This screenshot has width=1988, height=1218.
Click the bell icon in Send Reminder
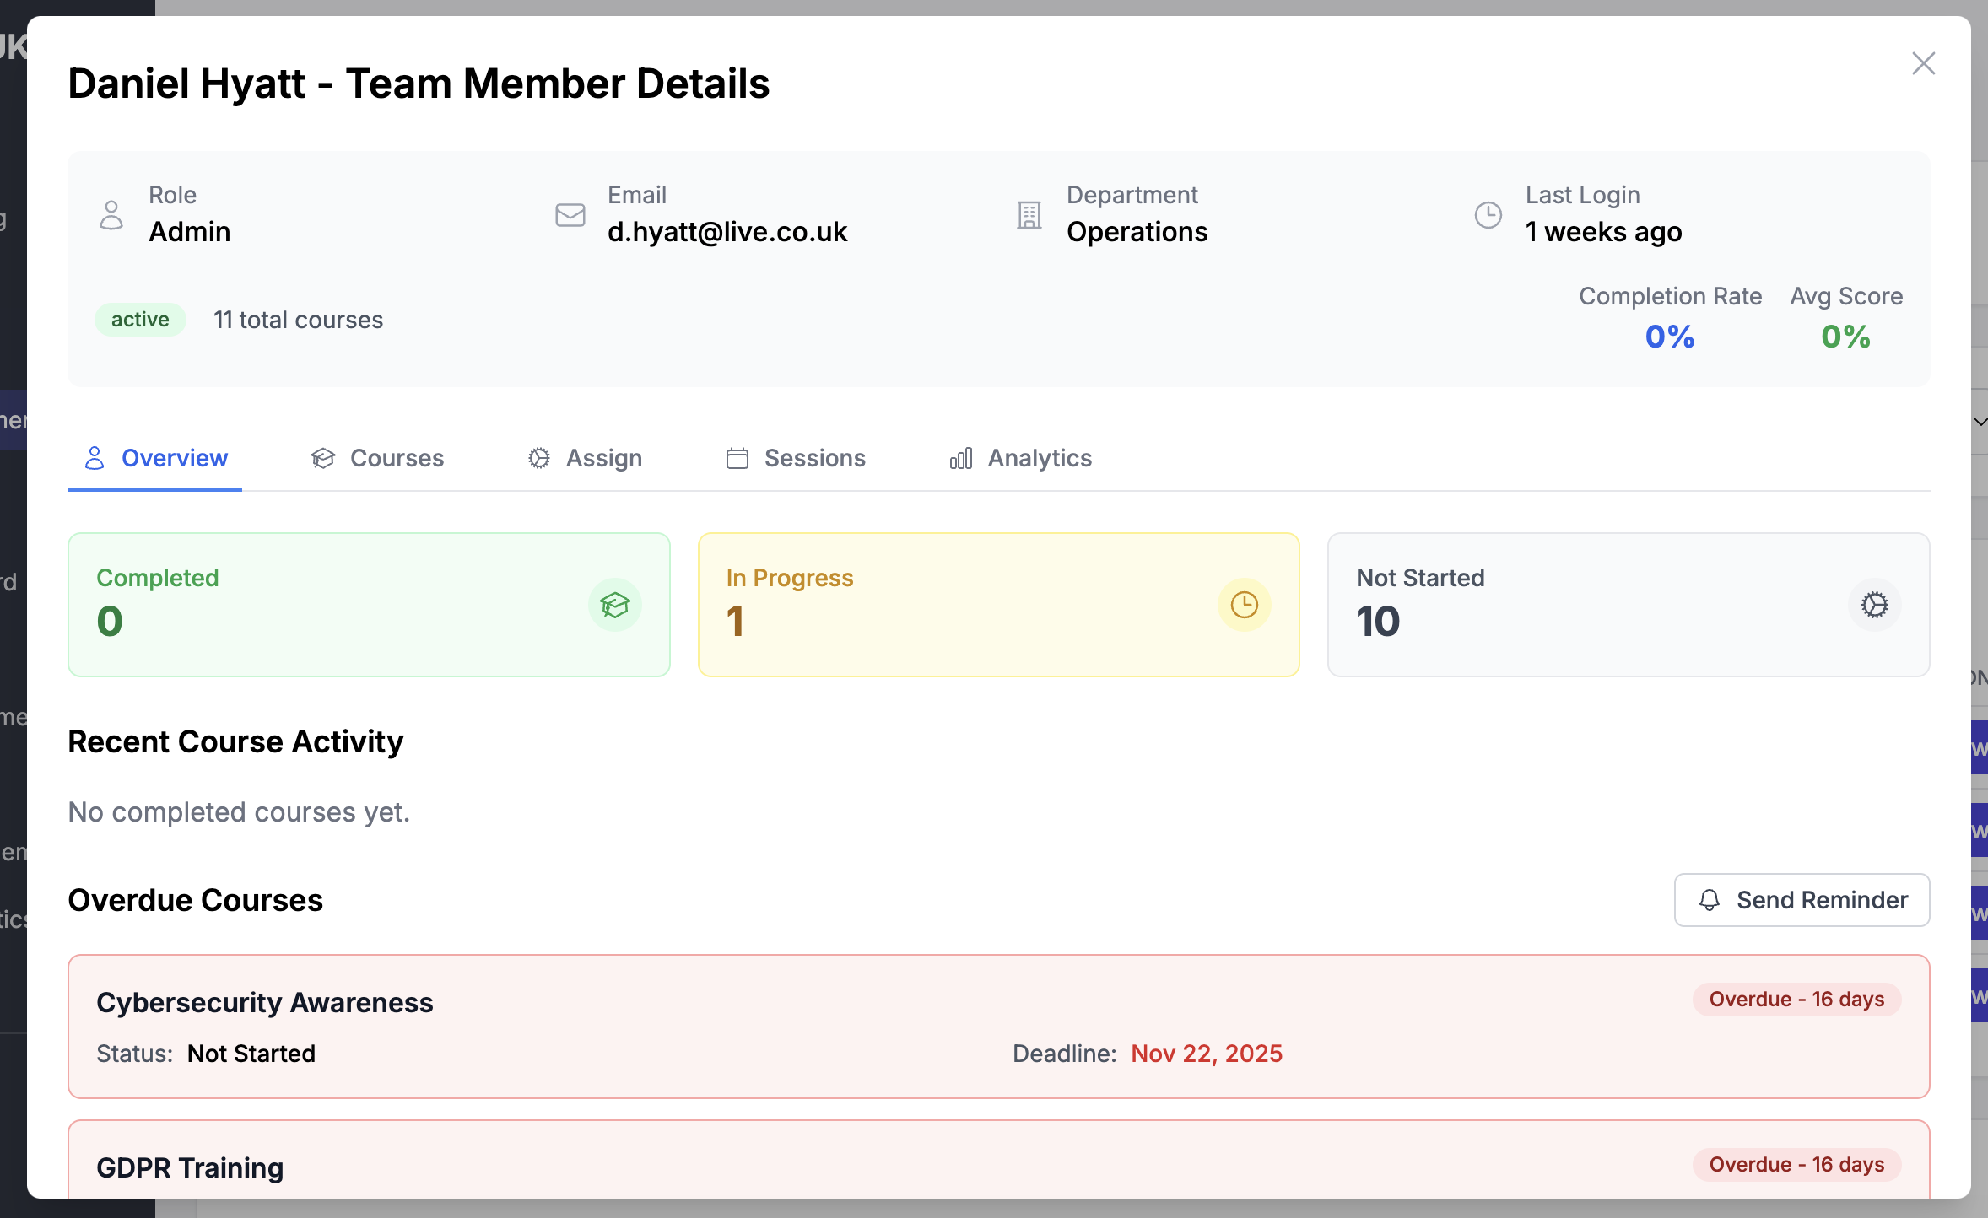(x=1708, y=900)
